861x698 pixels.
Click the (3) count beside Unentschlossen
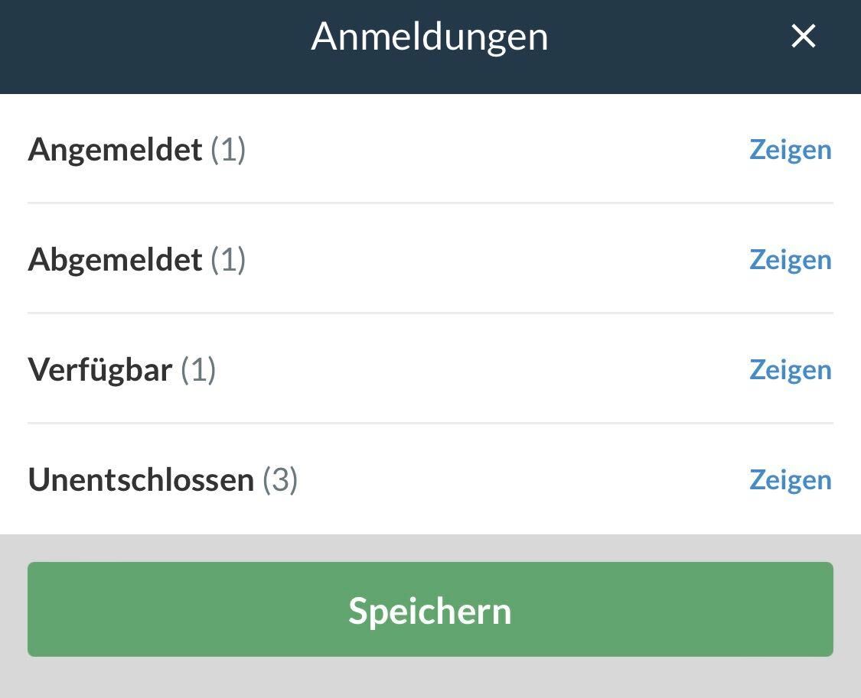coord(280,480)
